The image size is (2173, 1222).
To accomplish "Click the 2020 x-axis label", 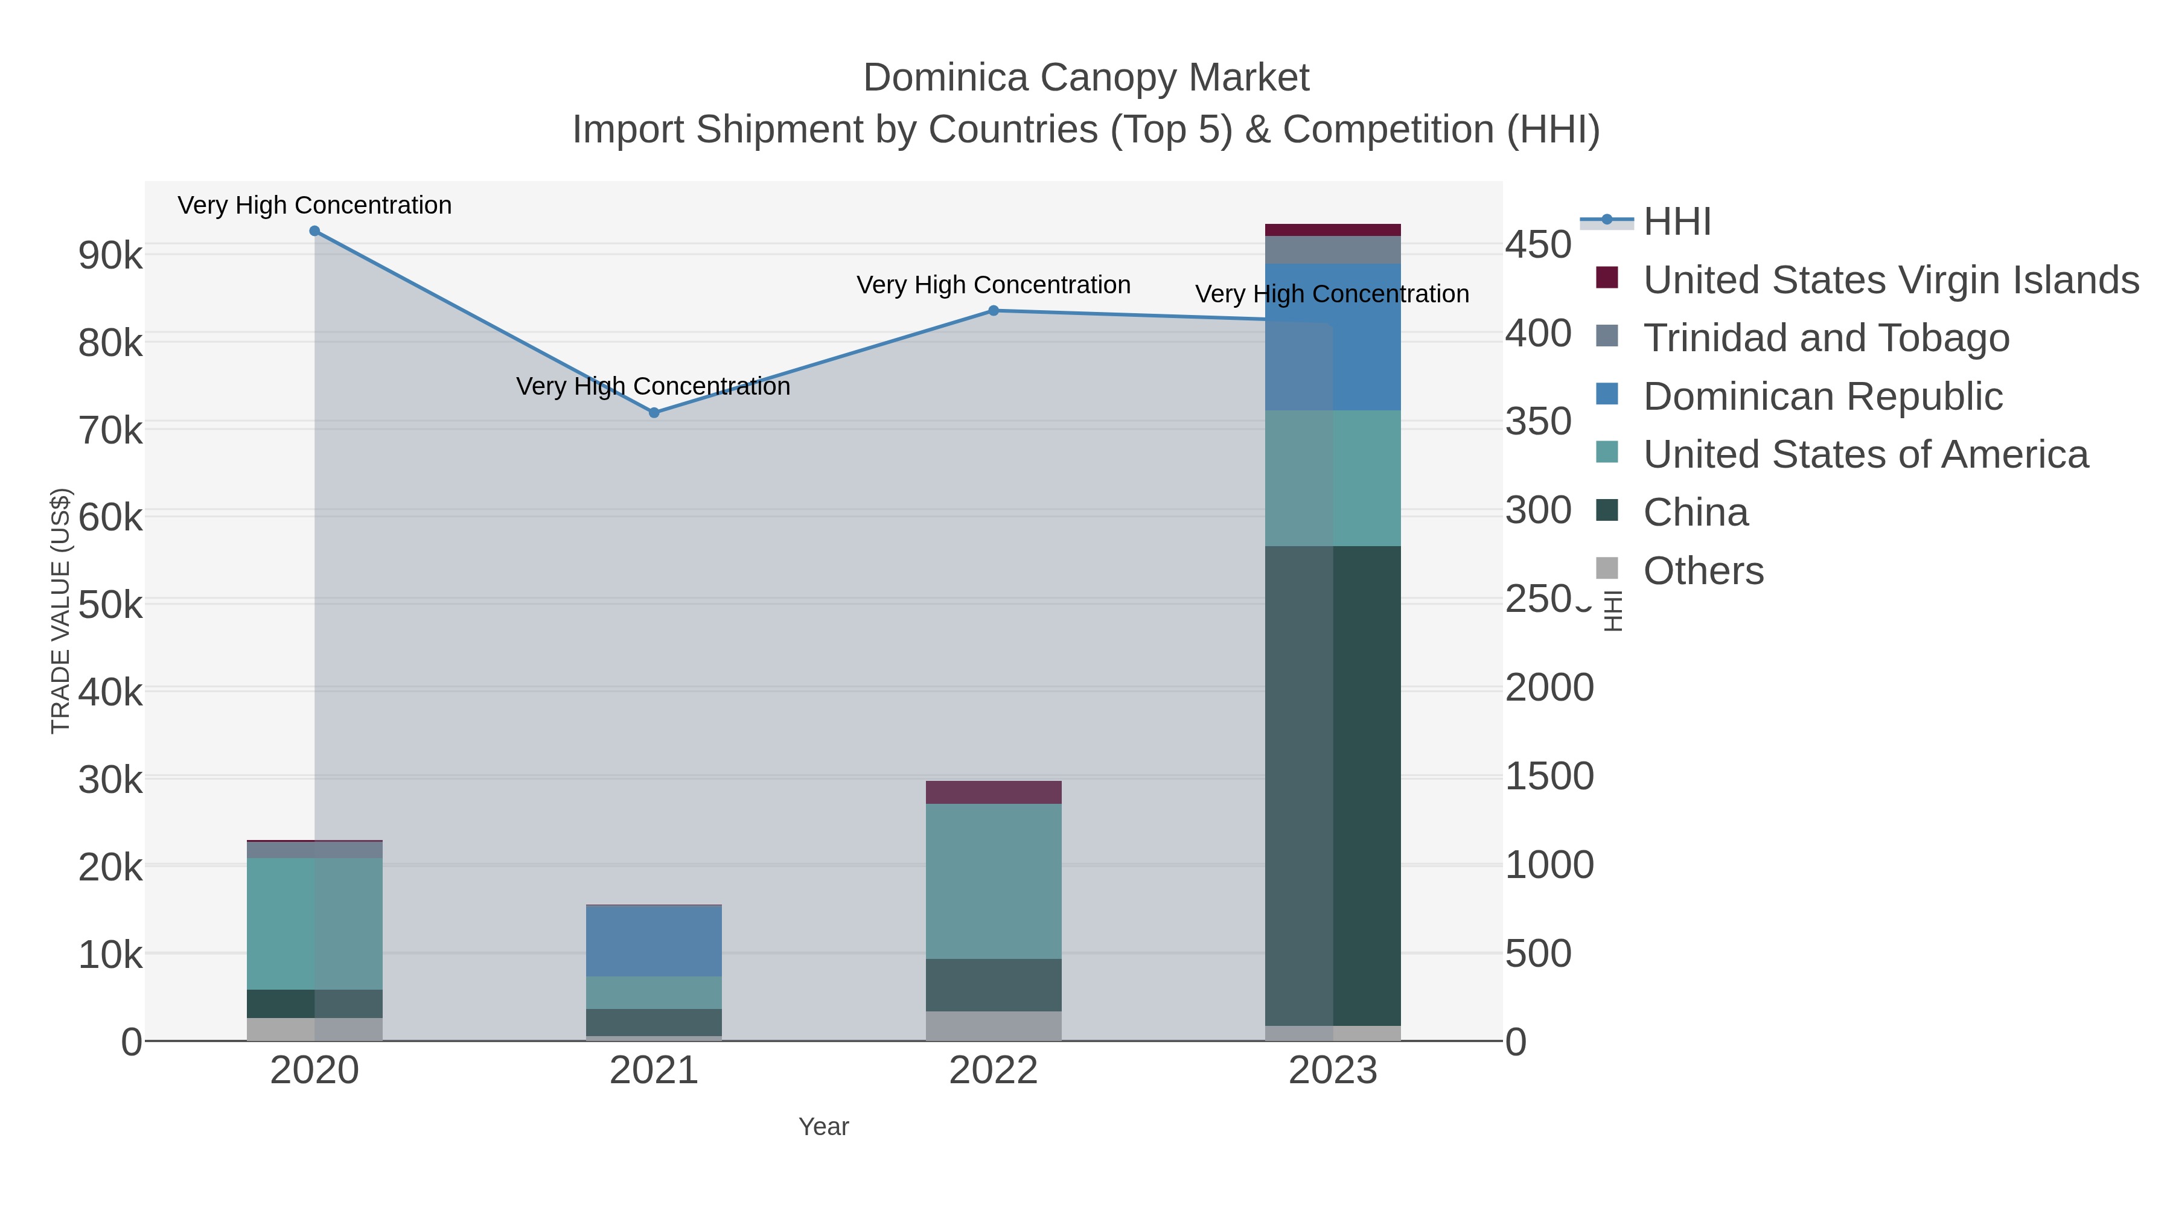I will [314, 1071].
